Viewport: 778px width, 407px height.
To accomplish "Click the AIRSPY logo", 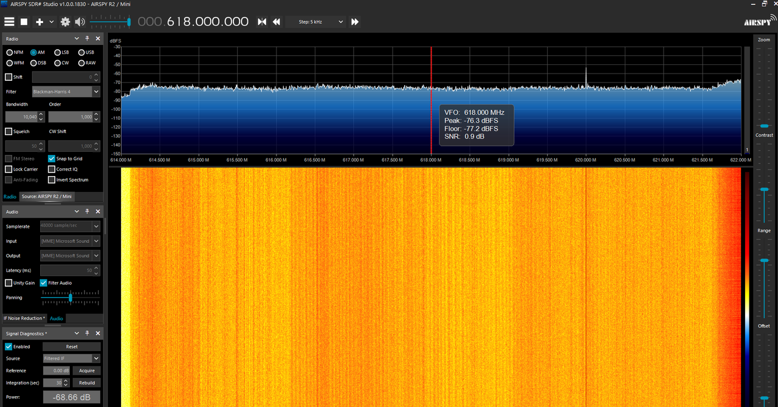I will [760, 21].
